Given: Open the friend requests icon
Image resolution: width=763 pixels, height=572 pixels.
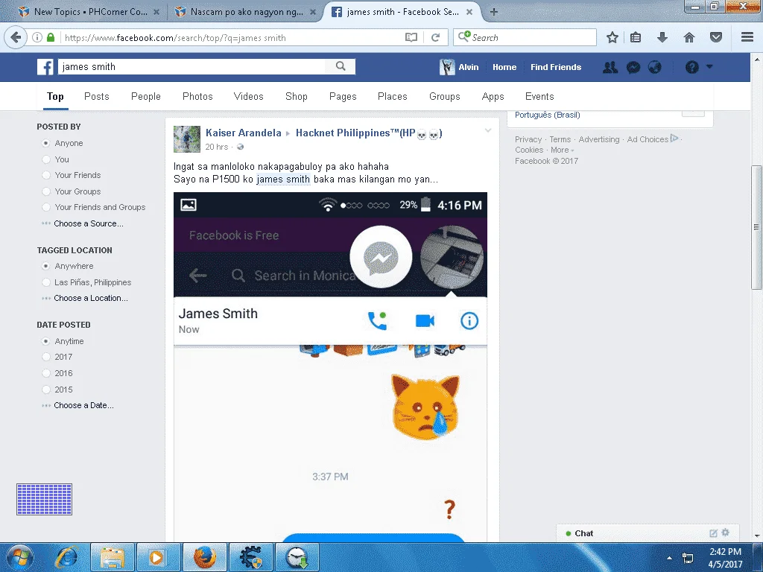Looking at the screenshot, I should (610, 67).
